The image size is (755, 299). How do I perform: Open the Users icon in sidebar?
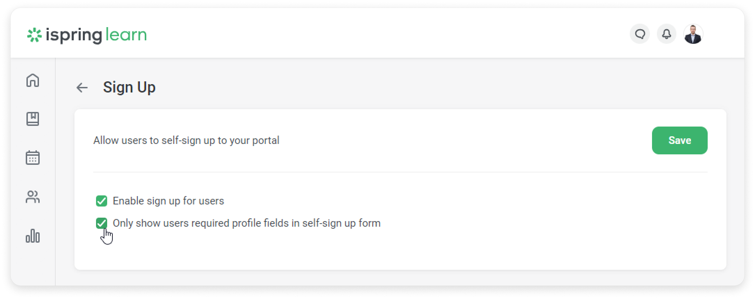coord(33,197)
